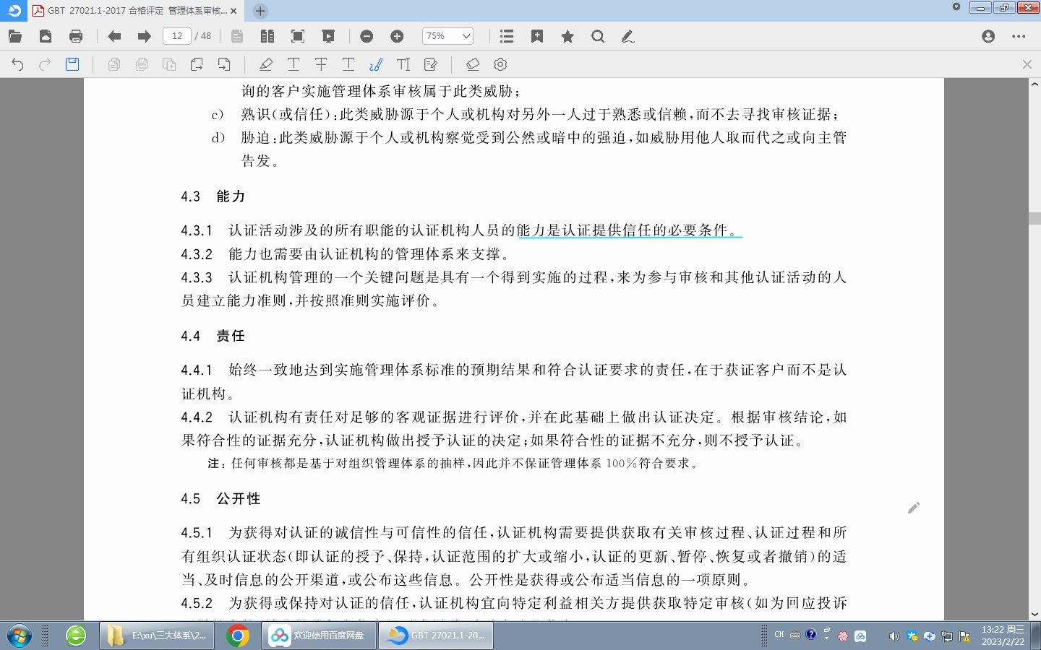Zoom out with the minus button
The height and width of the screenshot is (650, 1041).
[367, 36]
